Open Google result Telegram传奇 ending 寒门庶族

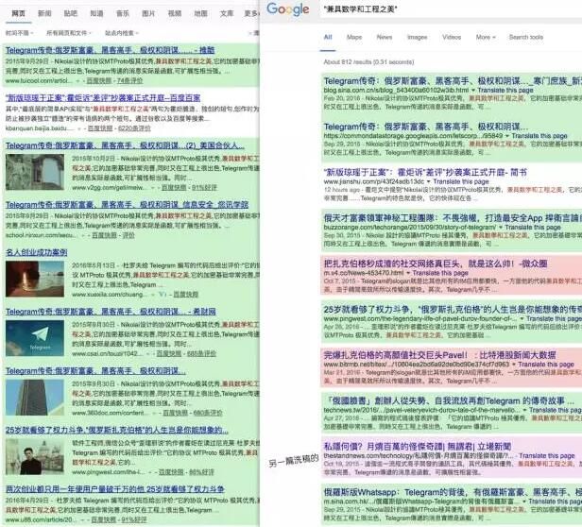click(453, 81)
